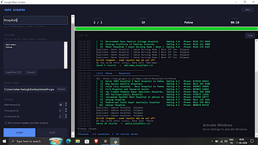The width and height of the screenshot is (258, 145).
Task: Click the Clear all button
Action: (31, 72)
